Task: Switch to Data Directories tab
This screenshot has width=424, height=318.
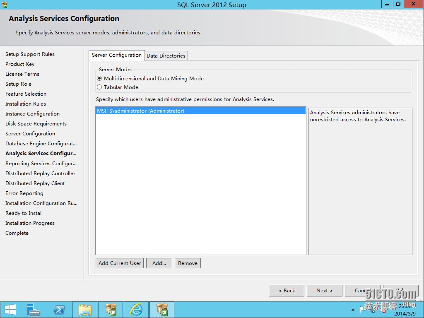Action: tap(166, 56)
